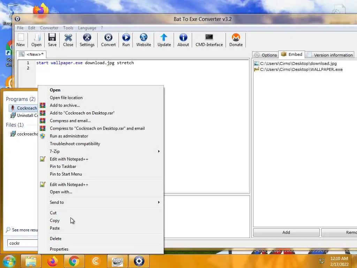
Task: Open Firefox from the taskbar
Action: [52, 261]
